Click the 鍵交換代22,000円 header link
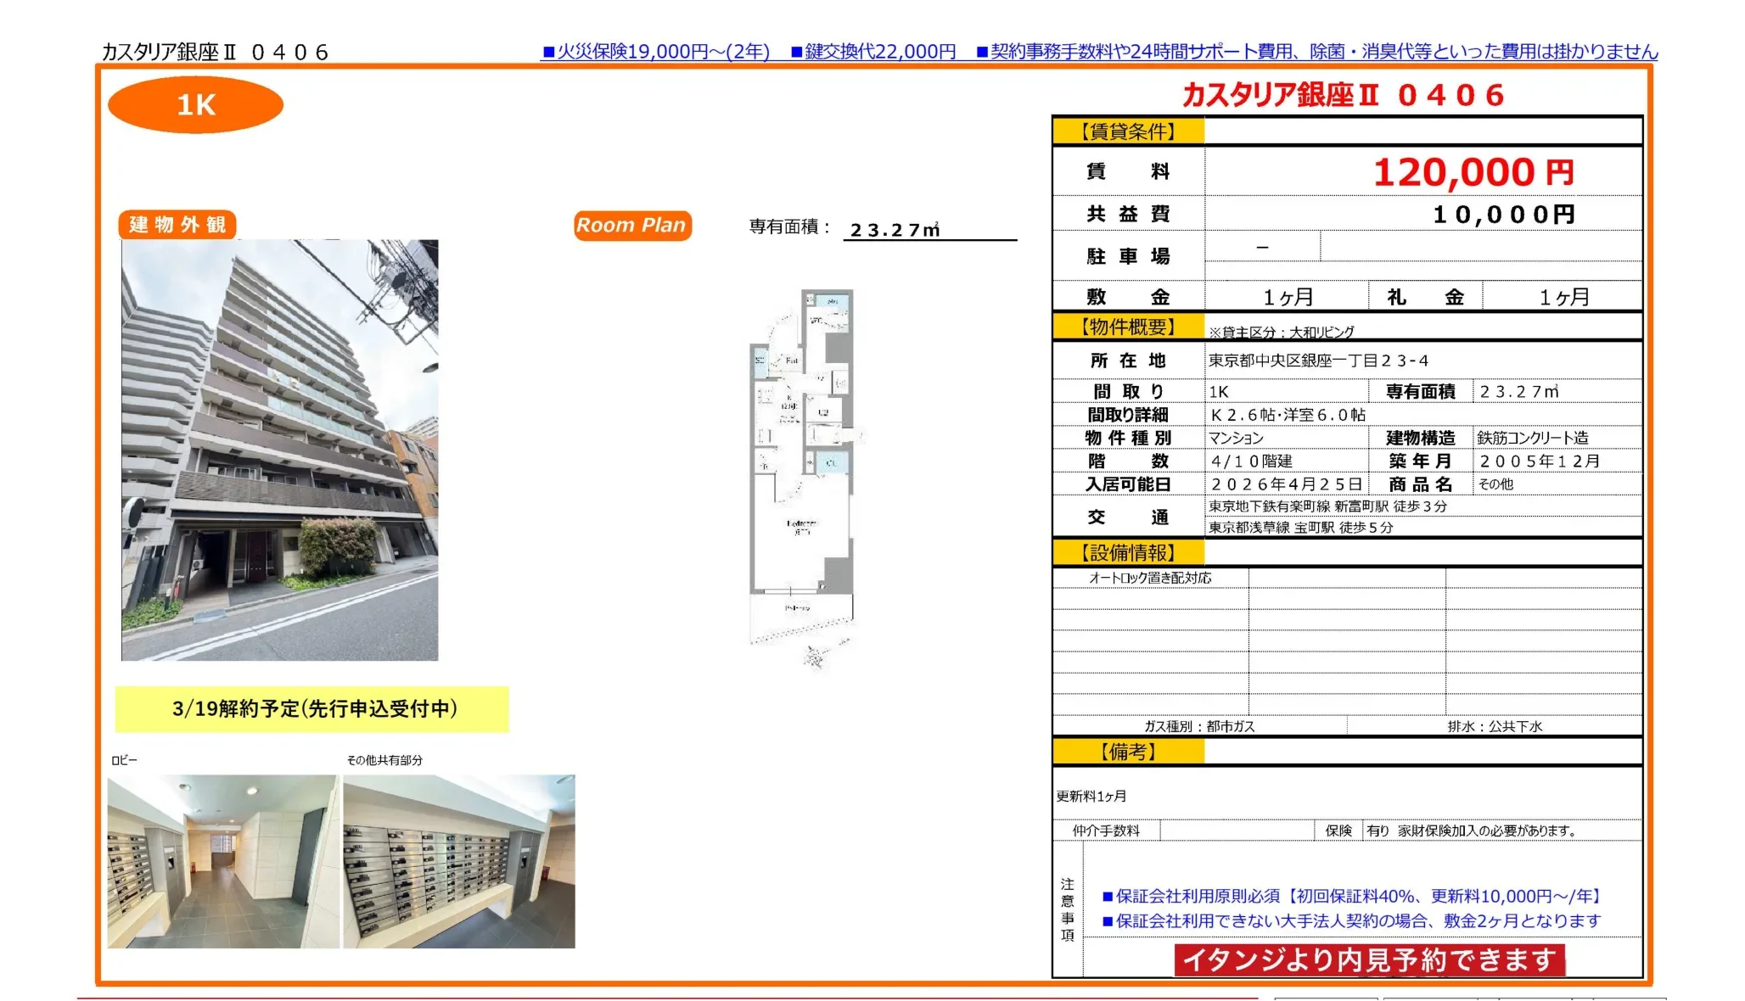The image size is (1745, 1001). pyautogui.click(x=873, y=52)
